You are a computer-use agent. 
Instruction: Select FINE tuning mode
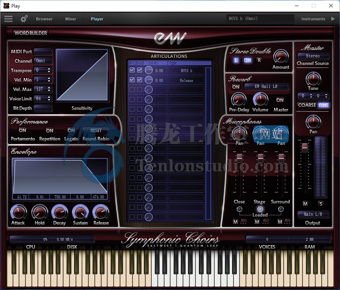click(323, 105)
